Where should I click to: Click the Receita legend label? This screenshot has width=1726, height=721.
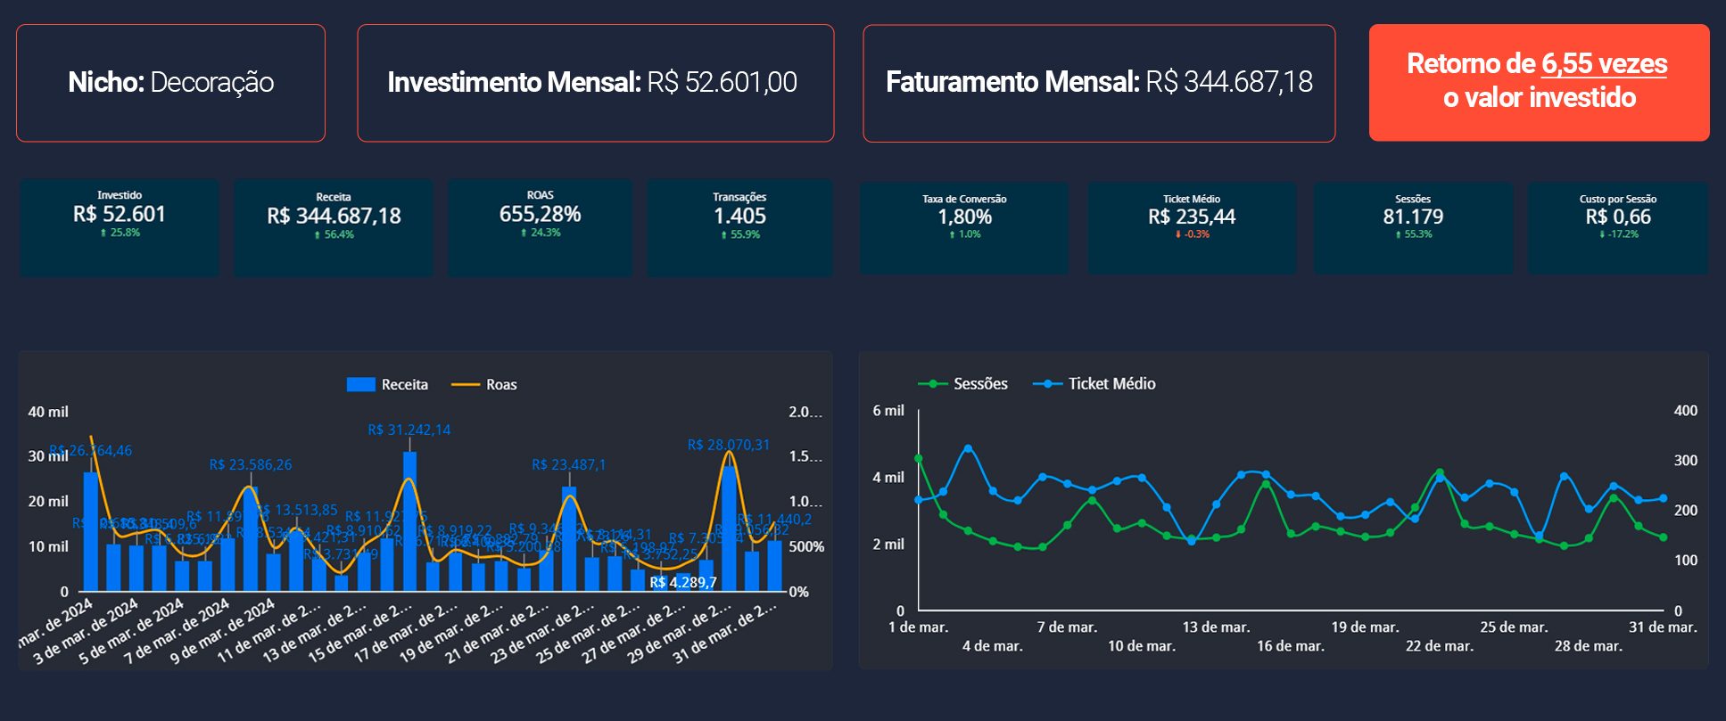coord(405,385)
